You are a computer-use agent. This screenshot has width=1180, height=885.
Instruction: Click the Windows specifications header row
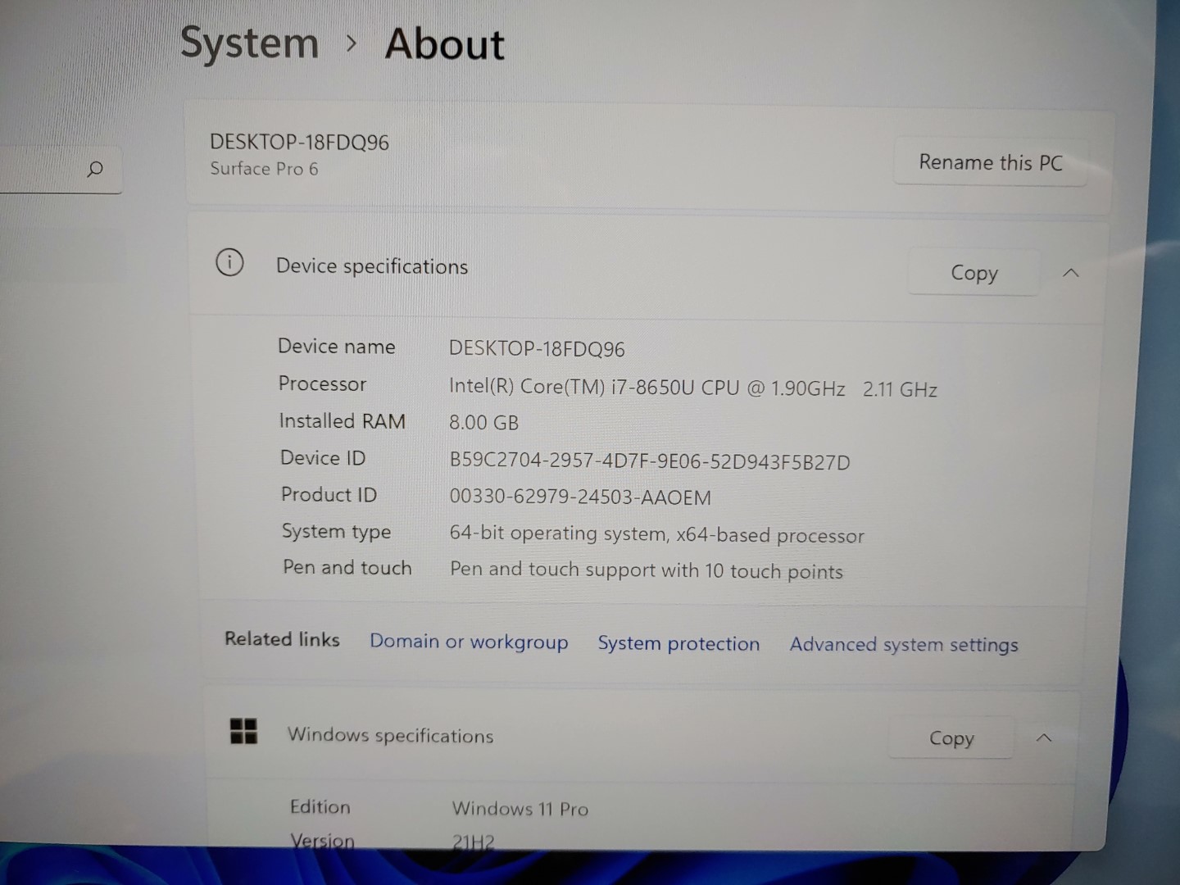(641, 736)
